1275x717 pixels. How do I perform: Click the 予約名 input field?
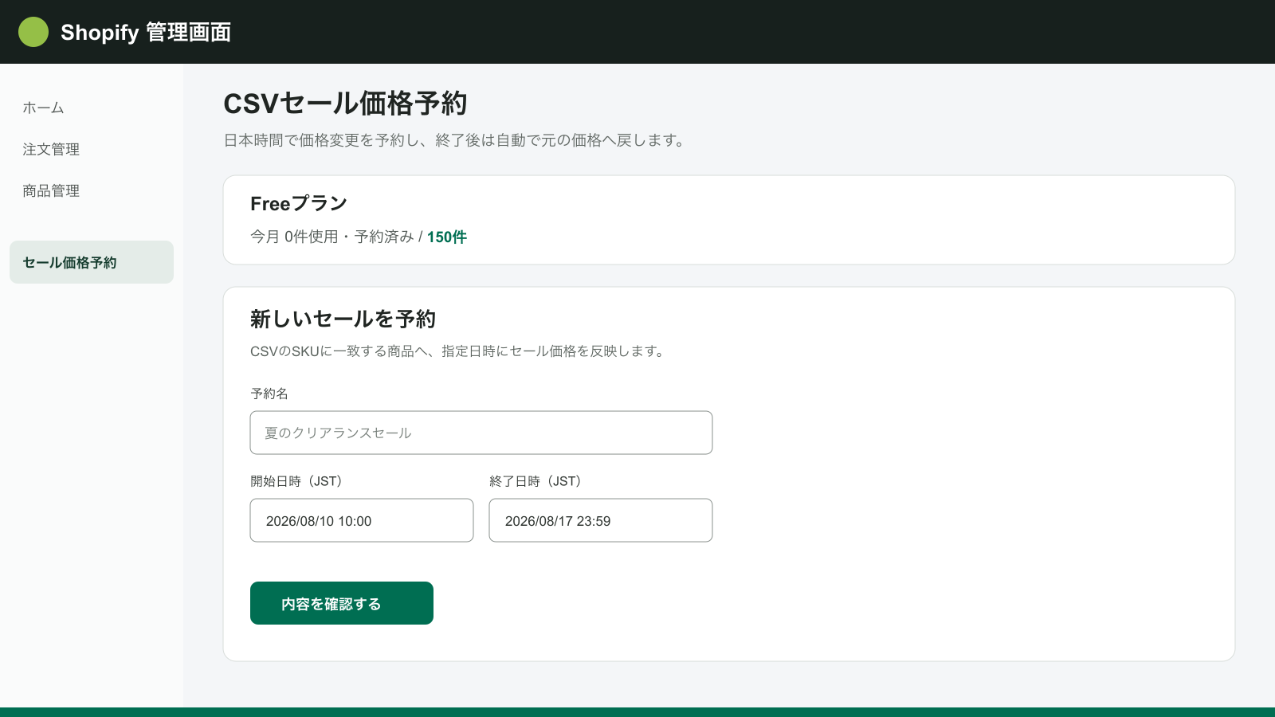481,433
